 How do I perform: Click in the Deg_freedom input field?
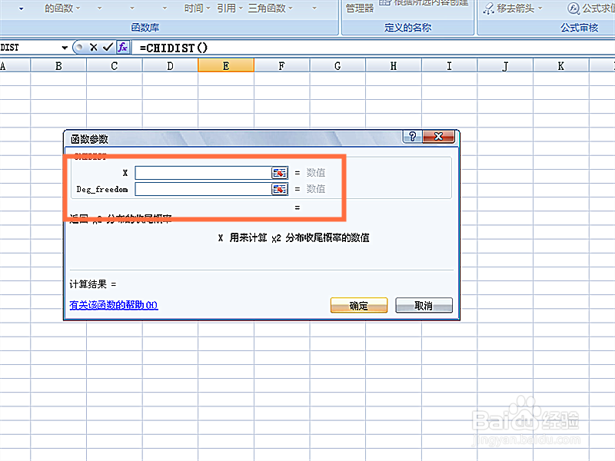point(203,189)
